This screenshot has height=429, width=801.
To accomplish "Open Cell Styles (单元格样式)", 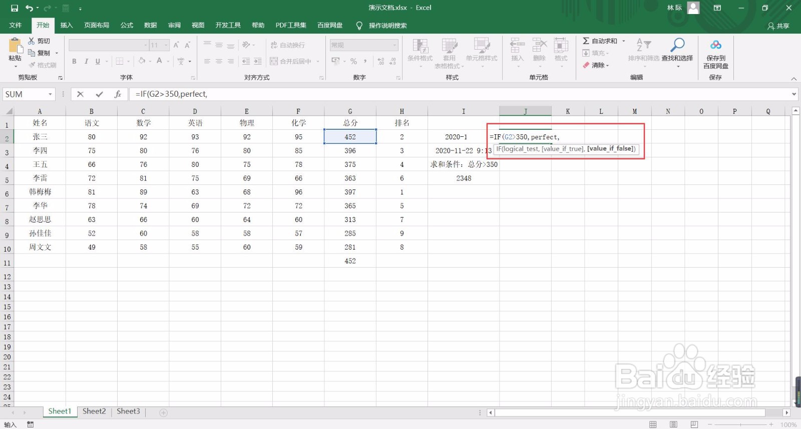I will (482, 53).
